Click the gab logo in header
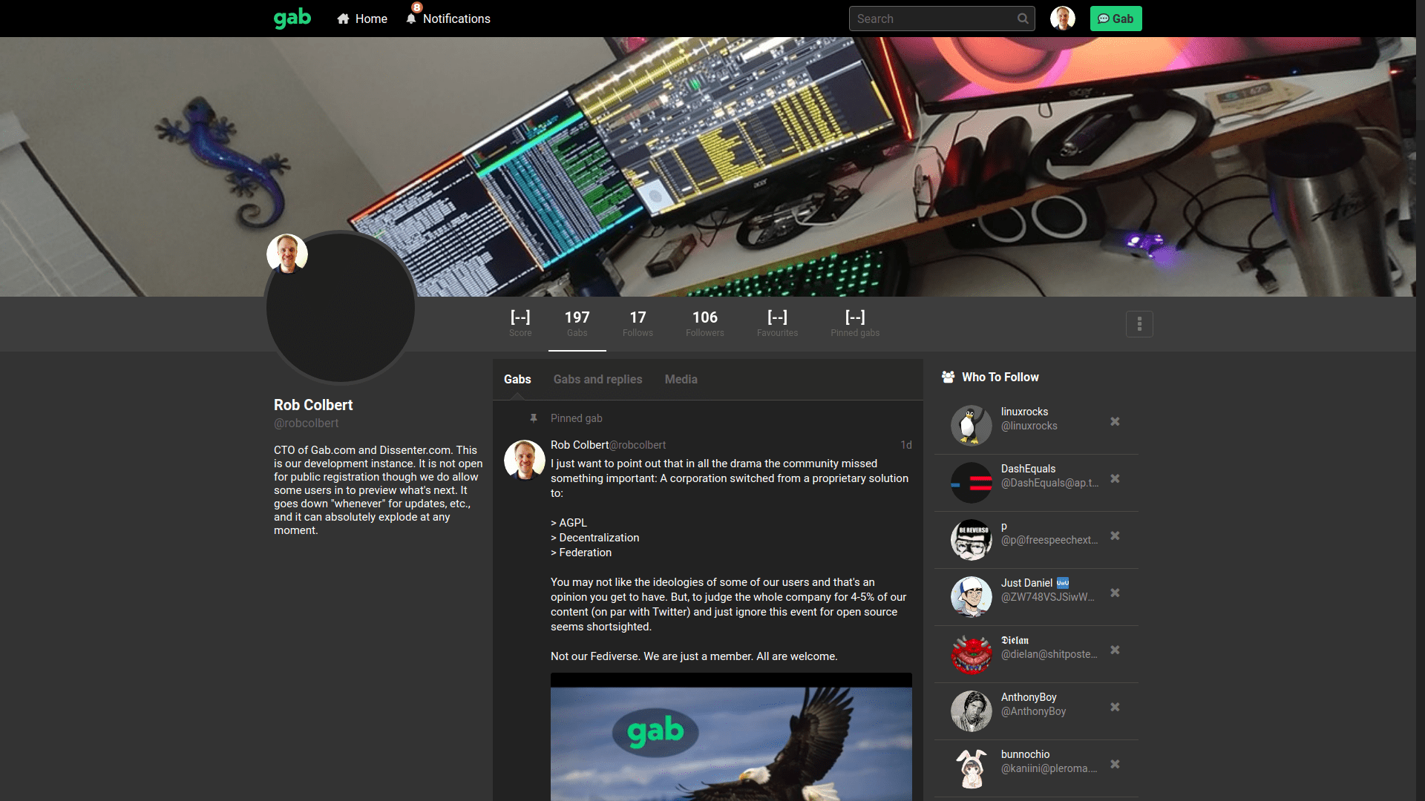Screen dimensions: 1425x801 (292, 19)
